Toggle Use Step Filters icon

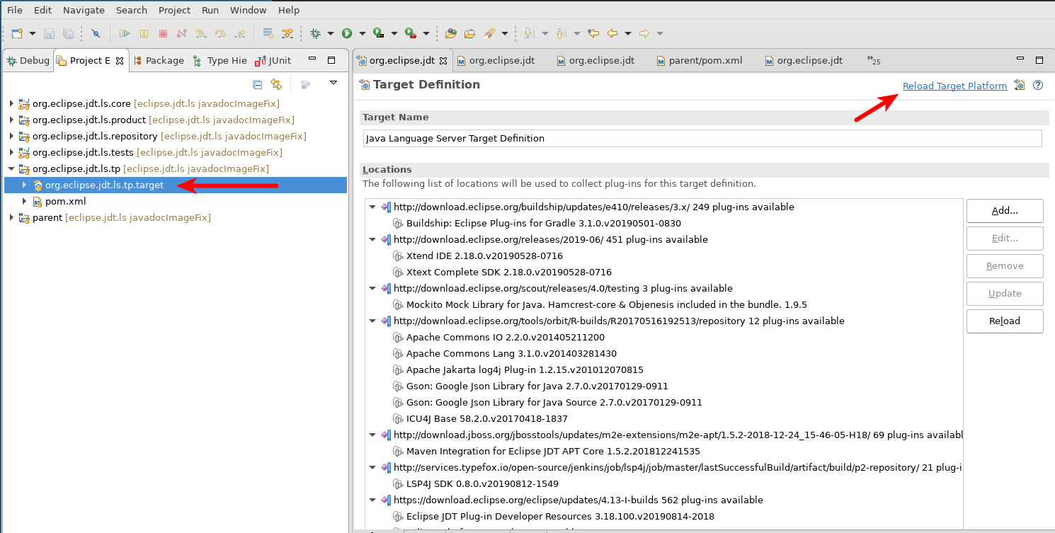(x=287, y=33)
